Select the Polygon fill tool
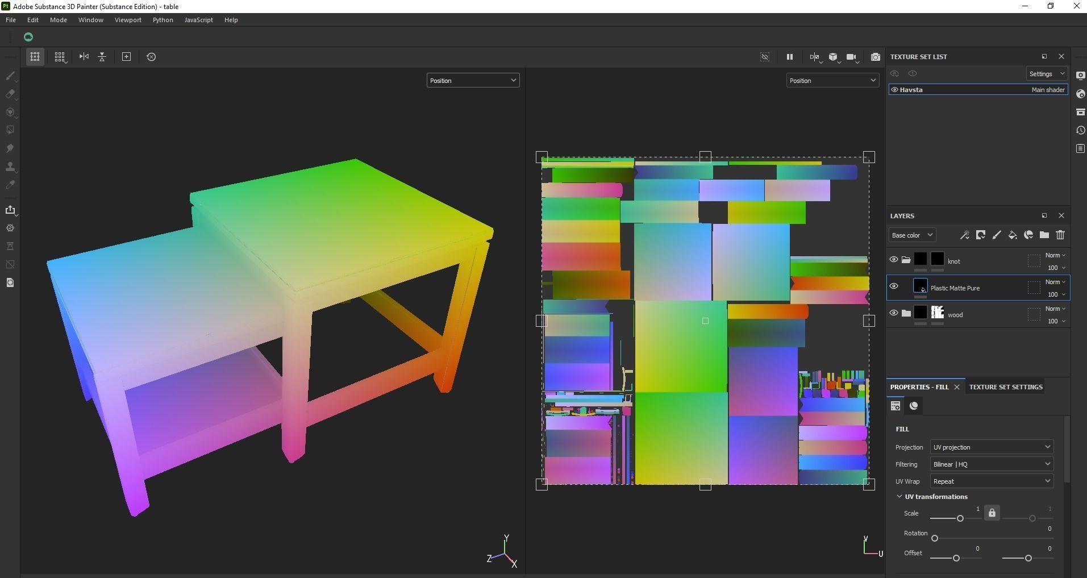 tap(10, 130)
